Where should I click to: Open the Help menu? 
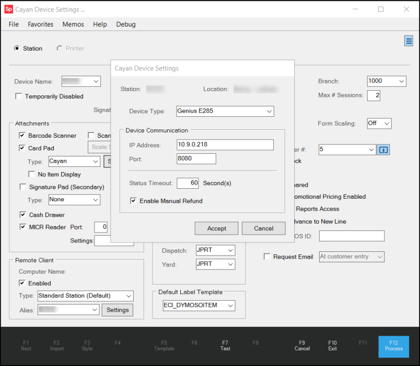tap(100, 25)
